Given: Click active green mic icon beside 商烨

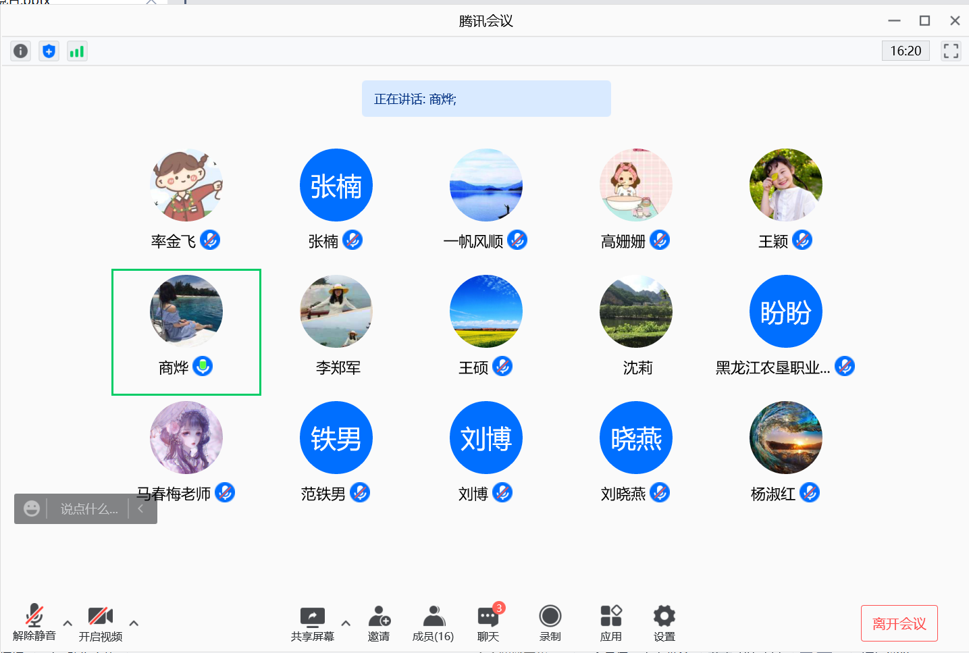Looking at the screenshot, I should point(203,366).
